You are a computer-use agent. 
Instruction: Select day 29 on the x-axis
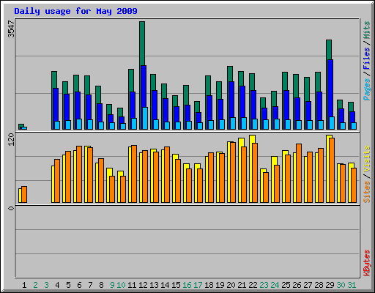pyautogui.click(x=330, y=285)
